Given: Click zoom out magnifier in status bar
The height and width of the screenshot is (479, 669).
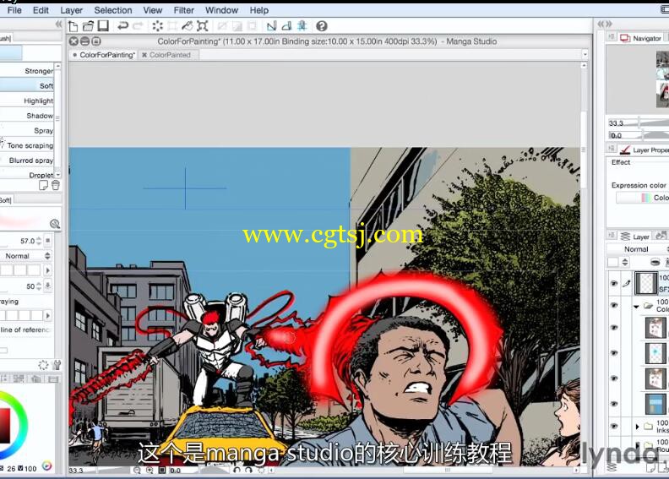Looking at the screenshot, I should [137, 470].
